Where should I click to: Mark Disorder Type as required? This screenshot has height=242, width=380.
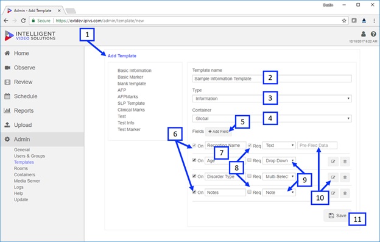250,176
